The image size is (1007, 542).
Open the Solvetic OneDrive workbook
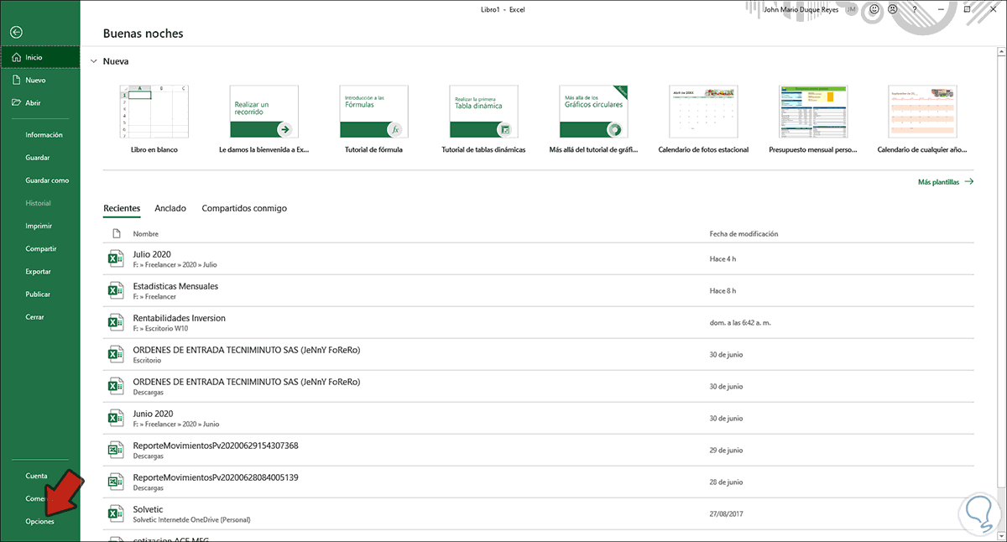tap(148, 509)
